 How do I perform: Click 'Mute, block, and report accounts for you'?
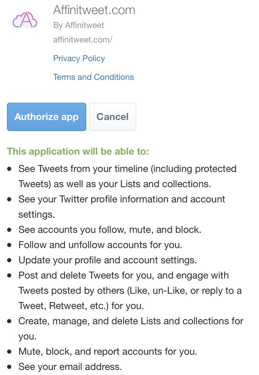point(108,352)
